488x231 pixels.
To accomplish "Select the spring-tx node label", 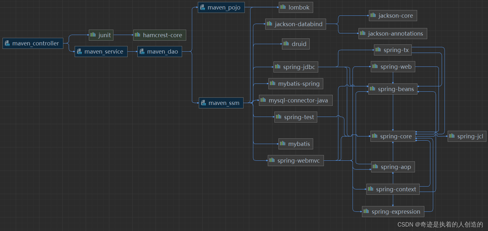I will pyautogui.click(x=396, y=50).
